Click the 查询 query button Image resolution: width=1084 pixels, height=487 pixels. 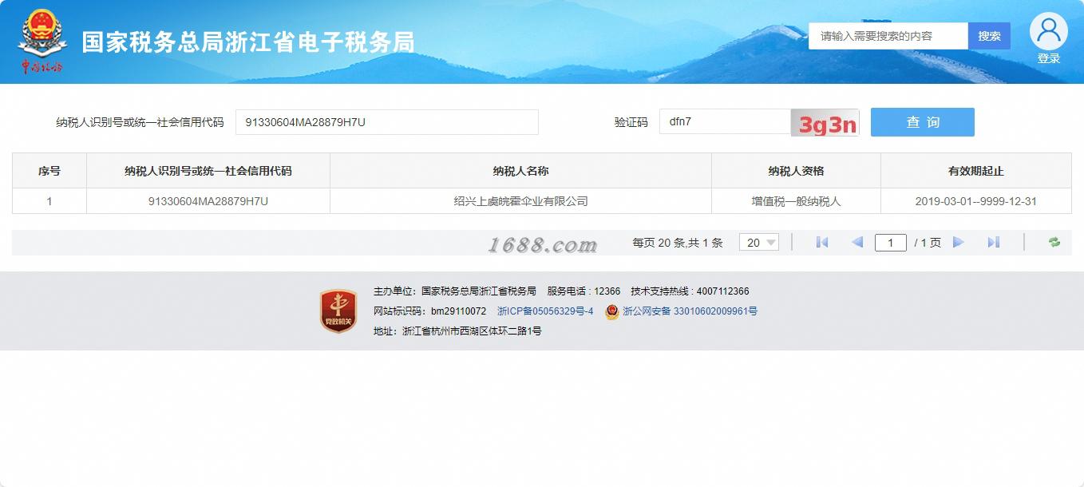click(923, 122)
